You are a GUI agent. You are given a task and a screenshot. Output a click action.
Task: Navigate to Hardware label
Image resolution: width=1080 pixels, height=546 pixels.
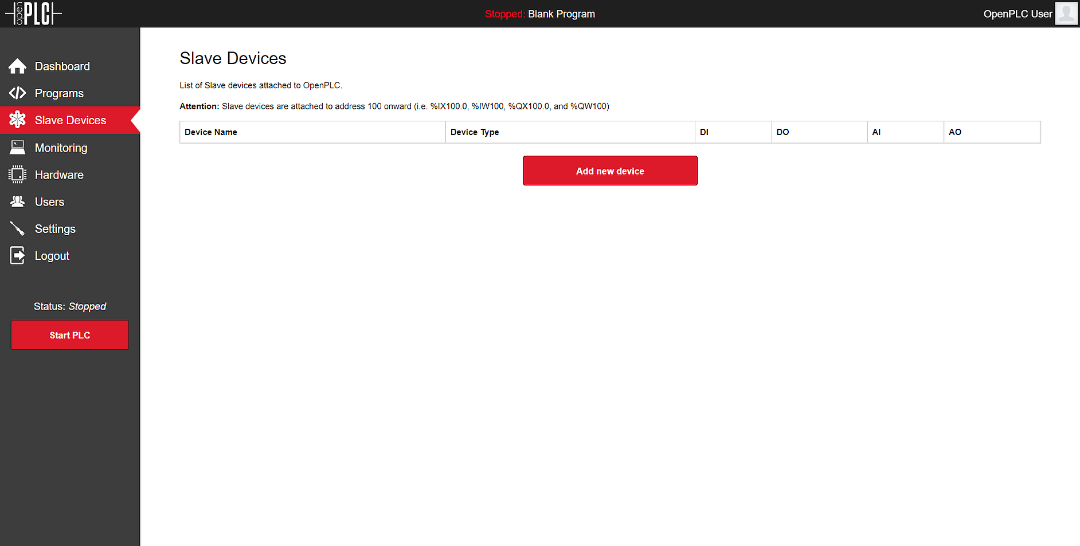pos(59,175)
